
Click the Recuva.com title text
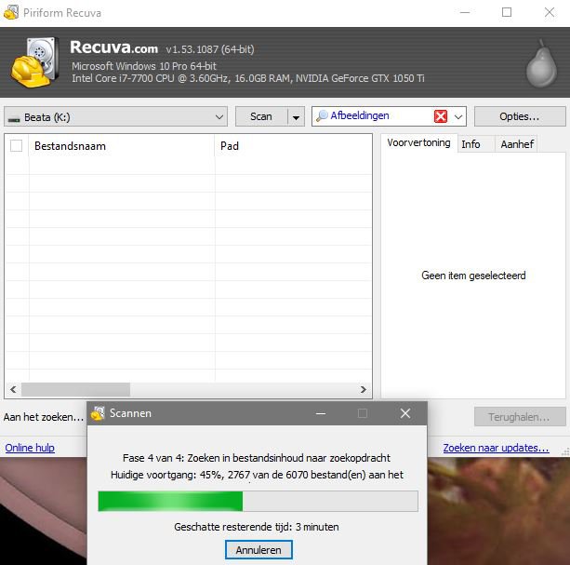tap(113, 47)
